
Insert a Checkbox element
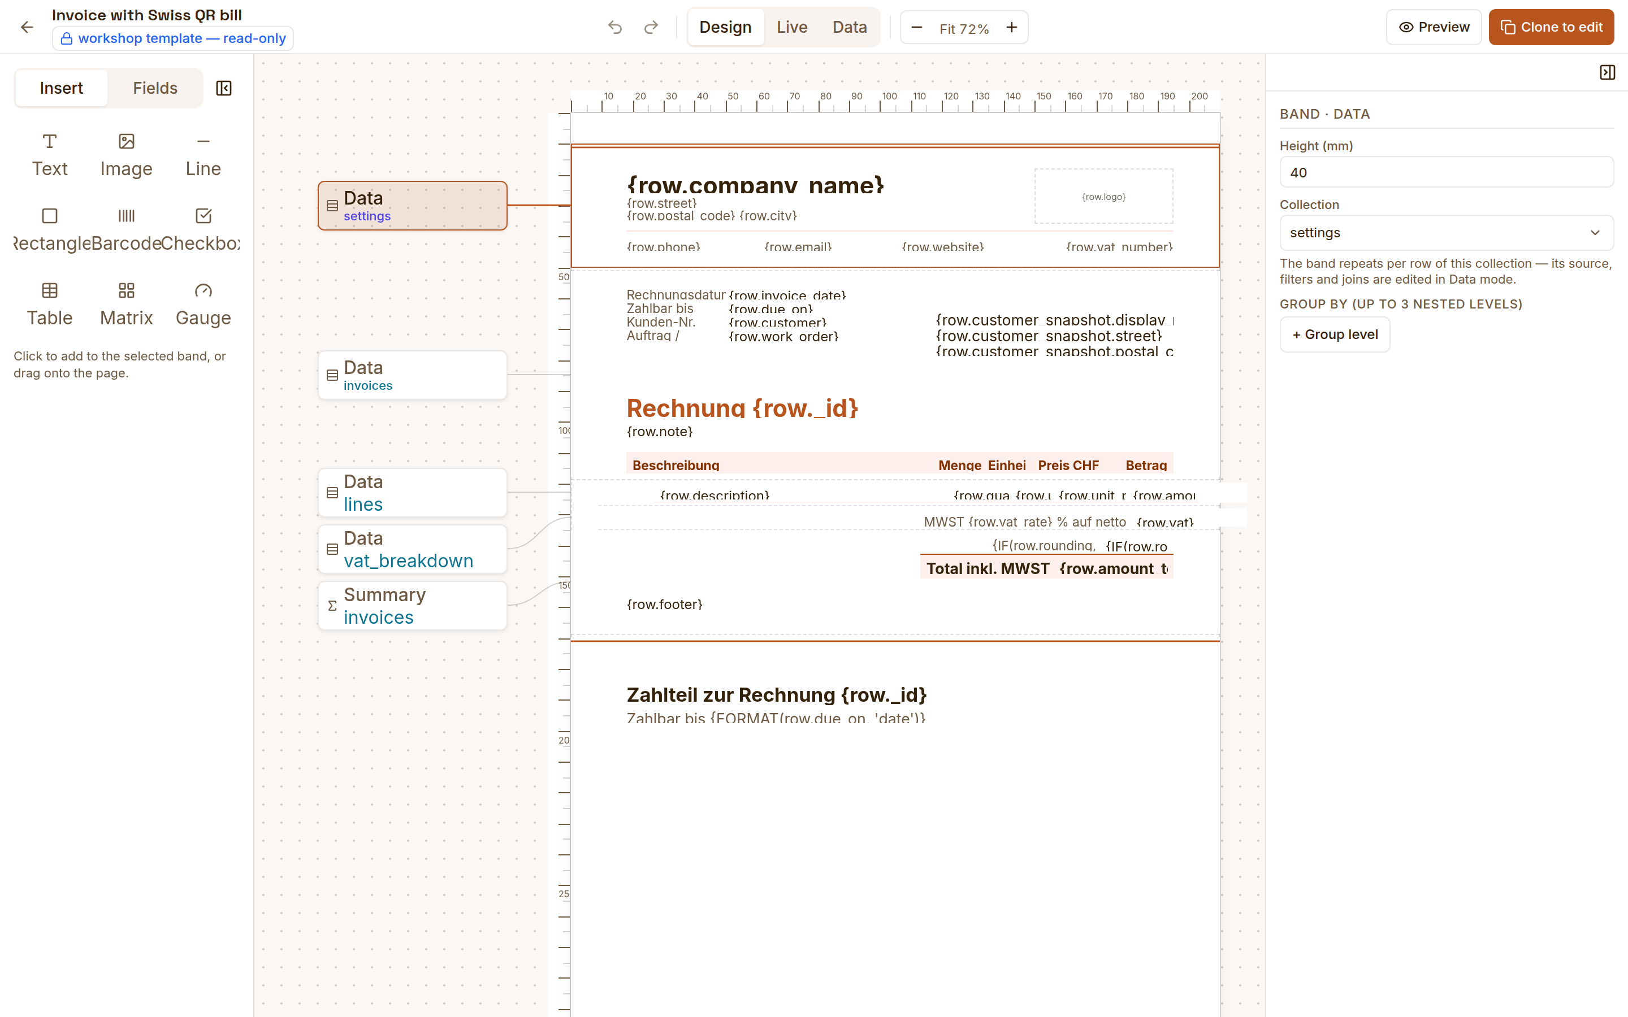click(203, 231)
